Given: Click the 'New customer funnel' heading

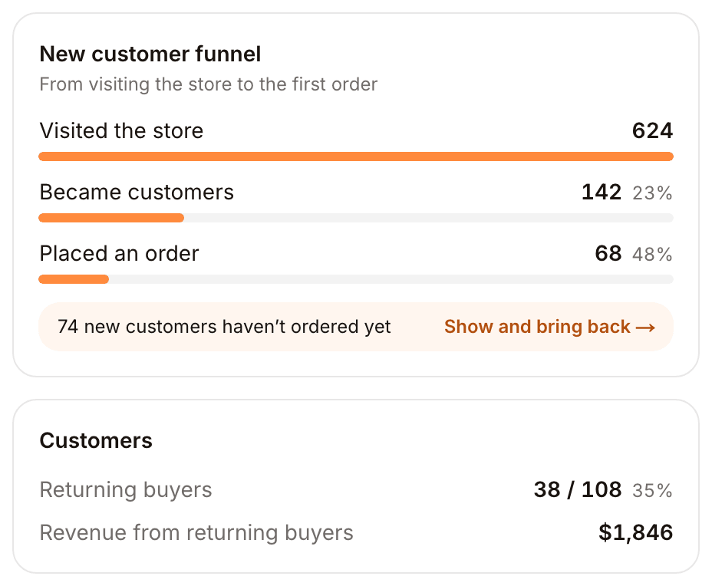Looking at the screenshot, I should [x=150, y=54].
